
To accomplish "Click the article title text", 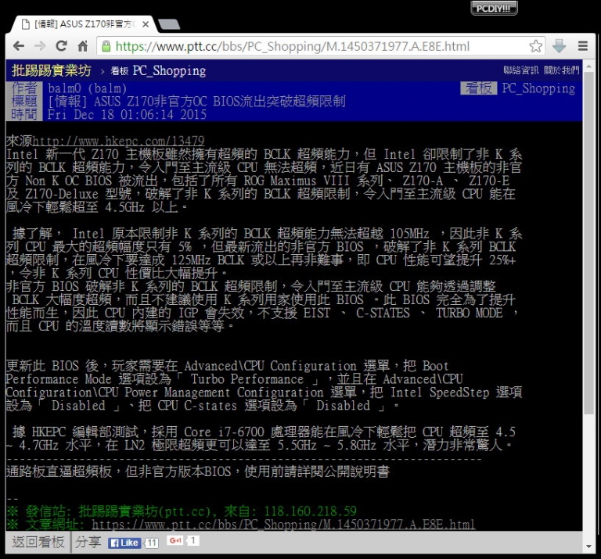I will pos(196,102).
